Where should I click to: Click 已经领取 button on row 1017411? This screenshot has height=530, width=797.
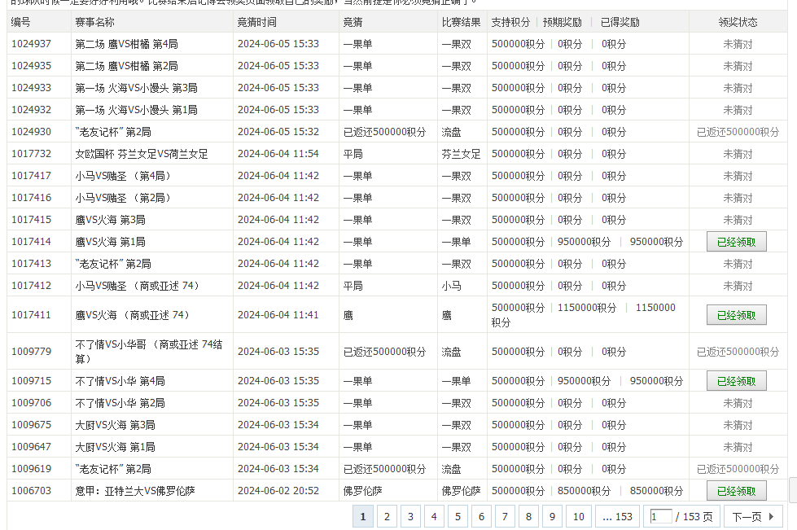click(x=735, y=314)
